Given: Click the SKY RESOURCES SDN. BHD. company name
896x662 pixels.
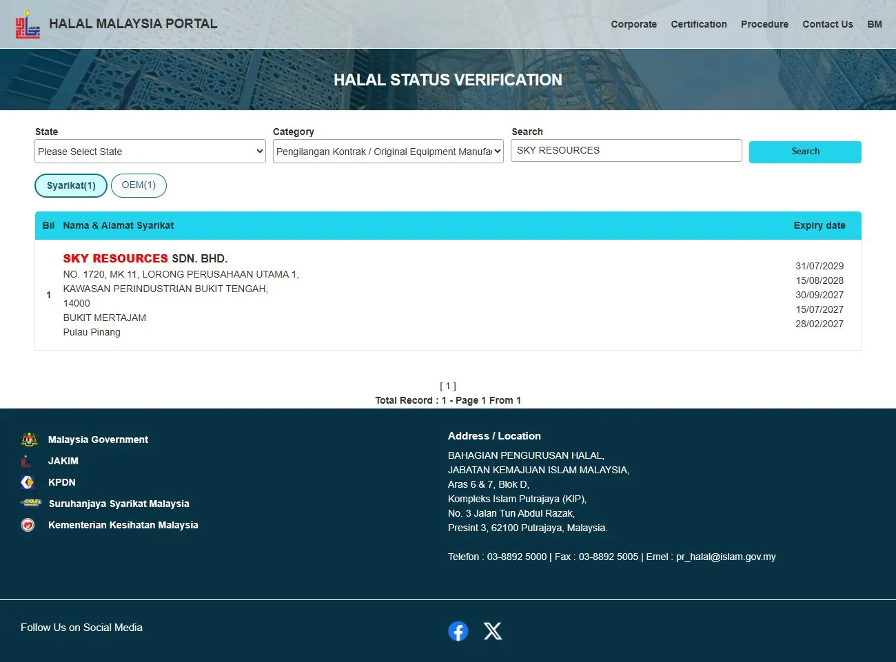Looking at the screenshot, I should click(x=145, y=258).
